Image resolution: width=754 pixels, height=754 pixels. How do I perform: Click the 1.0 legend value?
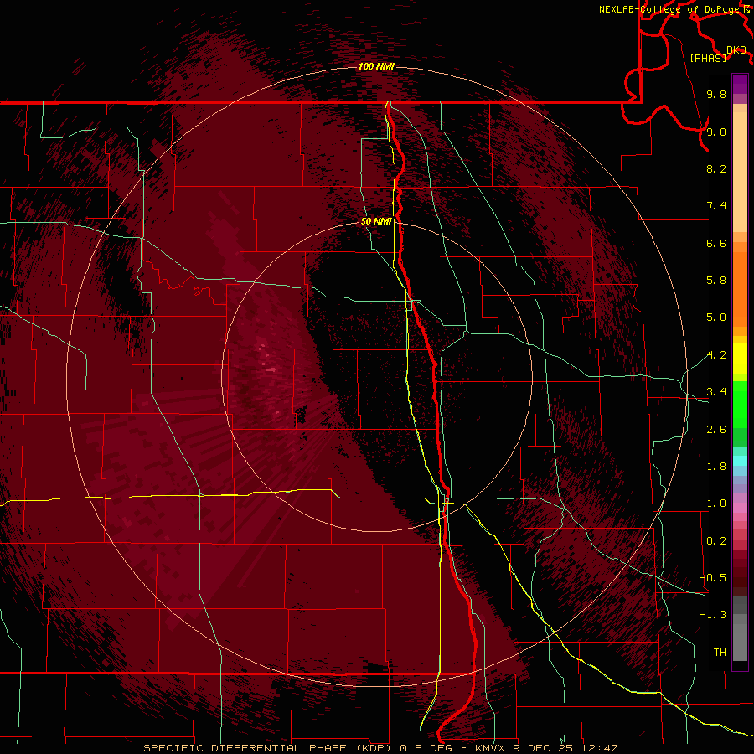[716, 504]
